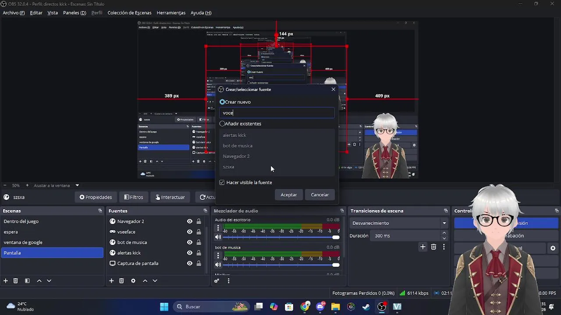Move source down in Fuentes toolbar

coord(155,281)
